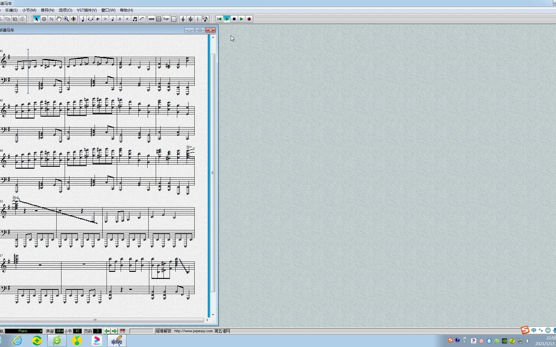Open the 小节(M) menu
The image size is (556, 347).
tap(29, 10)
